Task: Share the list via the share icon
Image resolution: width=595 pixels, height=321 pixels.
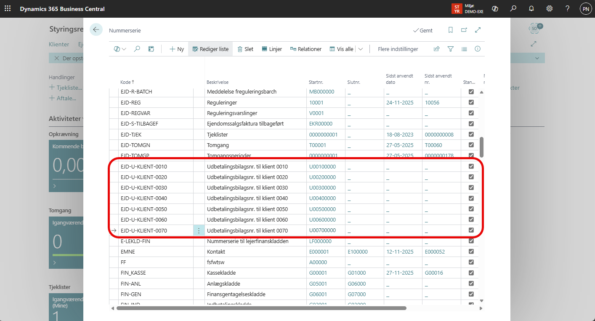Action: click(436, 49)
